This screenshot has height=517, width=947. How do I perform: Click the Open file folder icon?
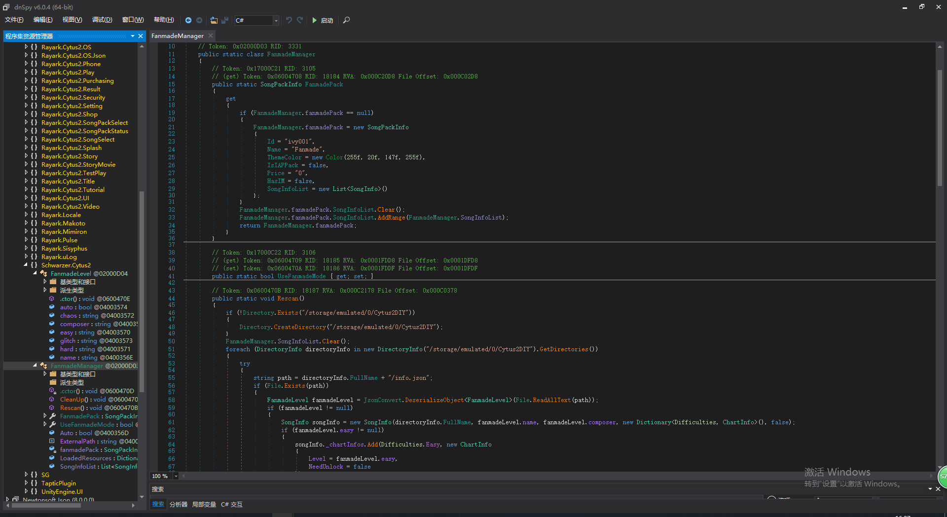[214, 20]
